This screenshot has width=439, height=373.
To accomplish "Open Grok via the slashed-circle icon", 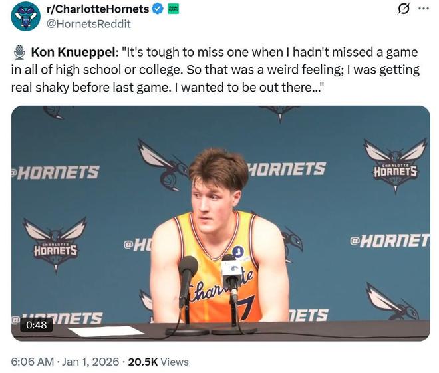I will click(x=402, y=9).
